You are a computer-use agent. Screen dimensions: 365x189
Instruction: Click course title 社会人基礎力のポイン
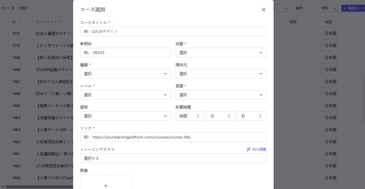pyautogui.click(x=55, y=33)
